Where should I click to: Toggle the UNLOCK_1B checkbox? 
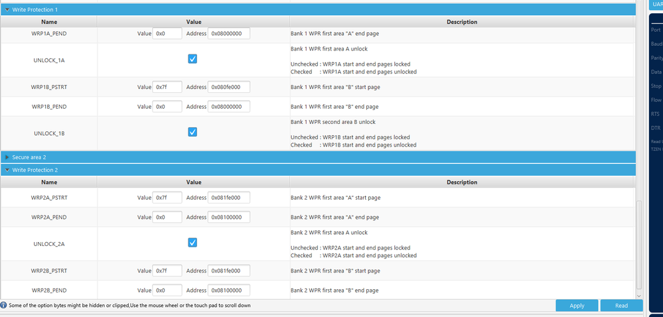192,132
